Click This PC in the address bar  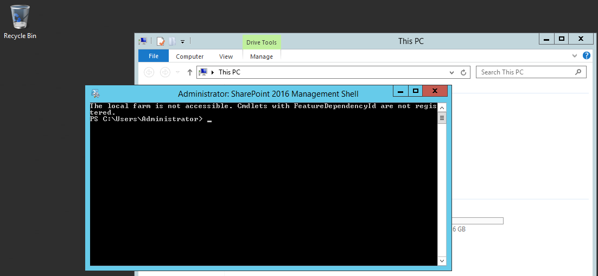click(x=229, y=72)
